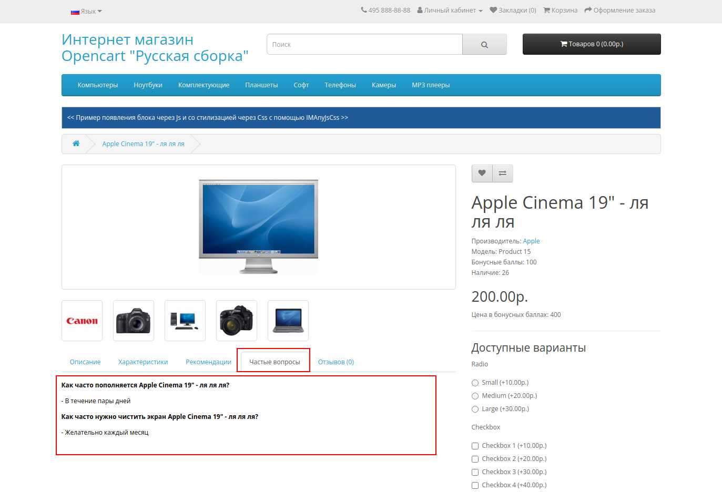Click into the Поиск search field
722x492 pixels.
coord(364,45)
